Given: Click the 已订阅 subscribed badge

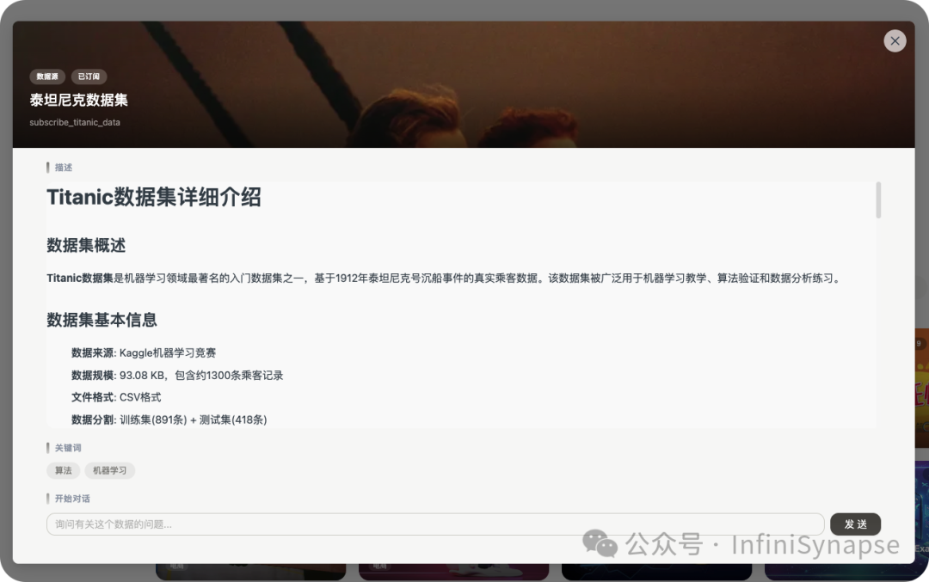Looking at the screenshot, I should coord(89,77).
